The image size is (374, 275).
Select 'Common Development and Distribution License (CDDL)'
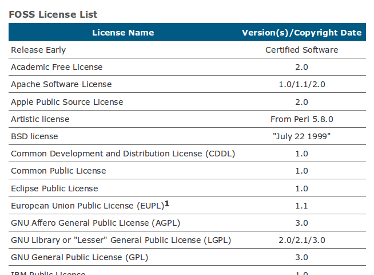click(x=123, y=154)
